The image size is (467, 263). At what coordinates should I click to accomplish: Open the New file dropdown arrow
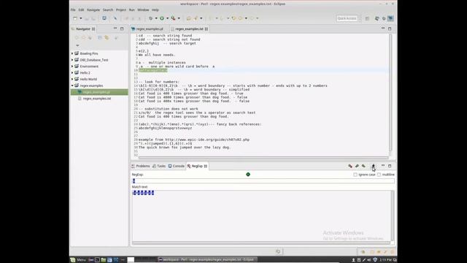click(80, 18)
